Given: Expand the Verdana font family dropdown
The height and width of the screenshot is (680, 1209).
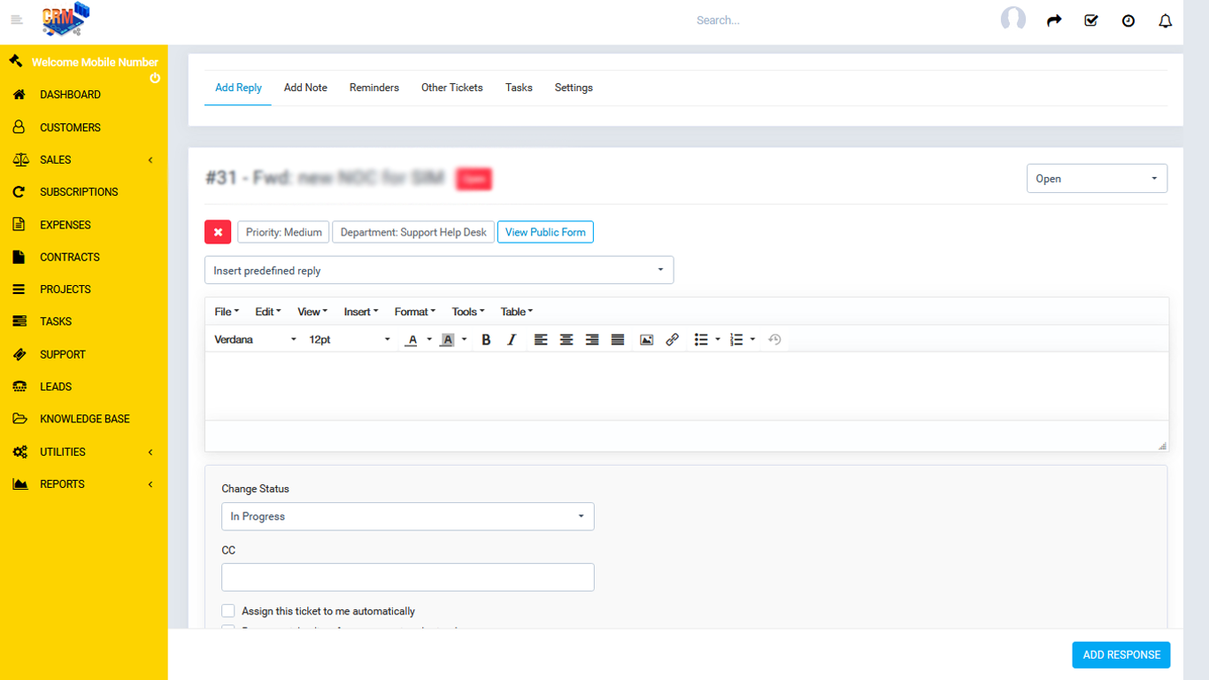Looking at the screenshot, I should click(255, 340).
